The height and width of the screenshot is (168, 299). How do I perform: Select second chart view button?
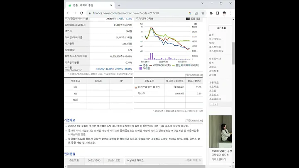193,19
